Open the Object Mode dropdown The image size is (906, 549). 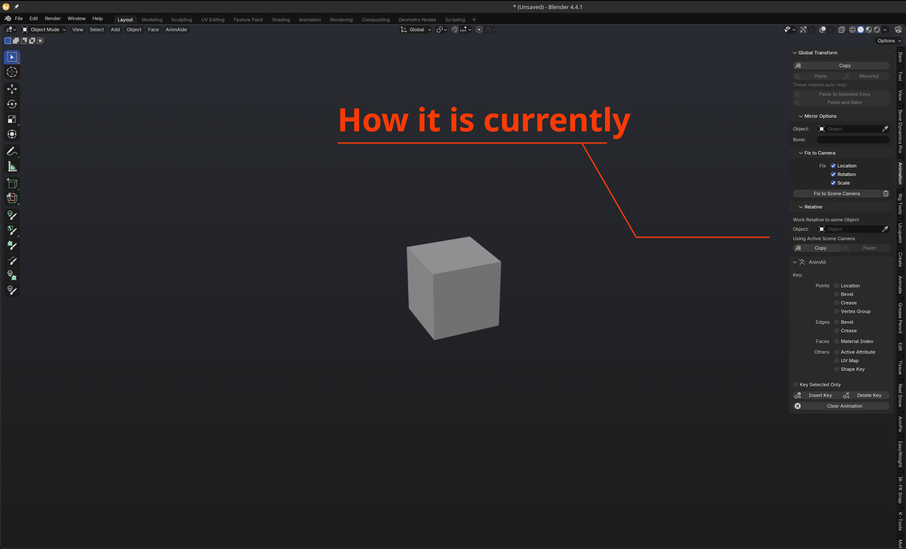(44, 30)
